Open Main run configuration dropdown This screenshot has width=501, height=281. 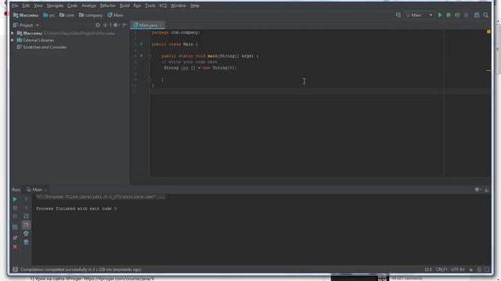[419, 15]
